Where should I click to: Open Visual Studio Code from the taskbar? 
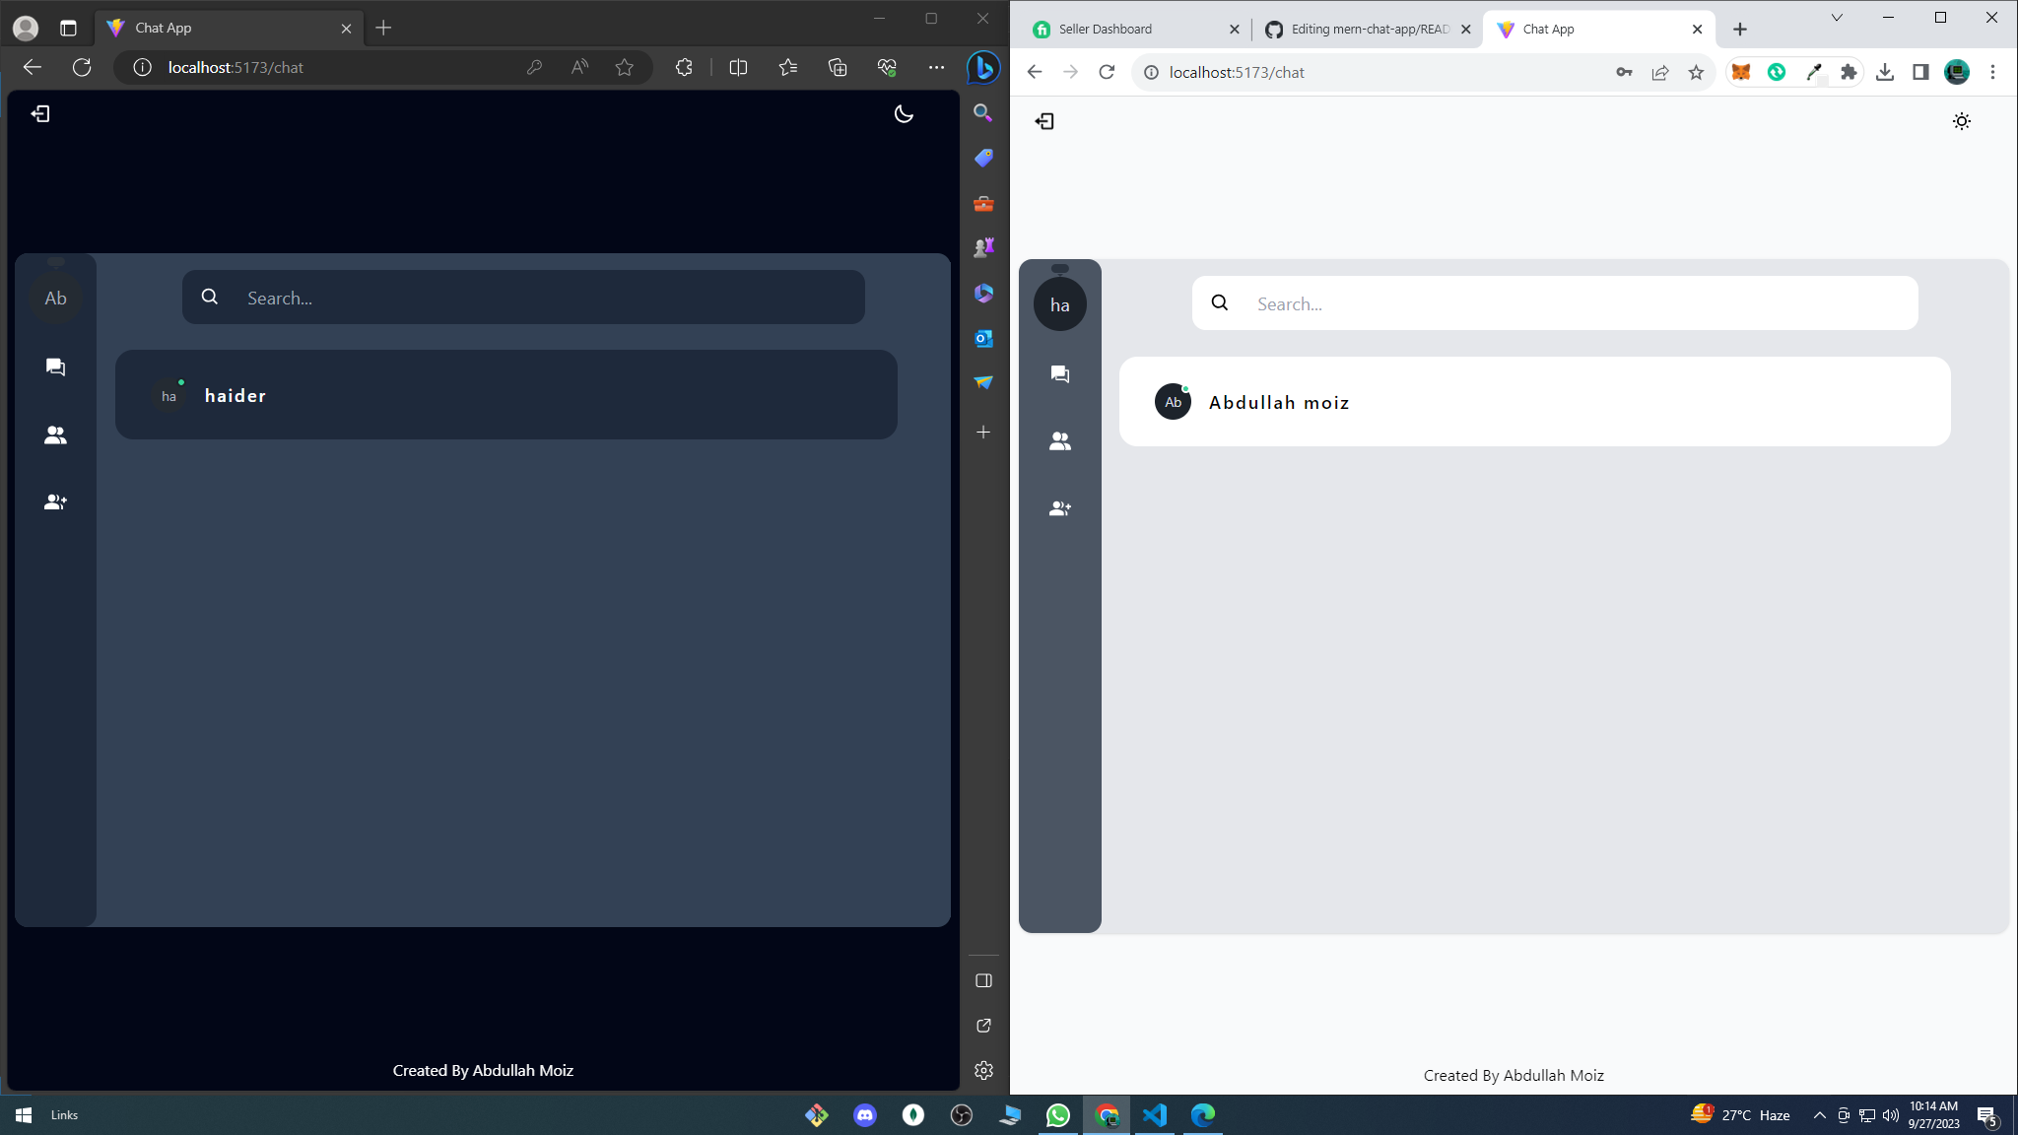[x=1155, y=1114]
